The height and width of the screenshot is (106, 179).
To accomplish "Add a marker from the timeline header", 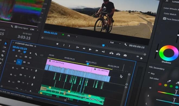I will pos(30,53).
